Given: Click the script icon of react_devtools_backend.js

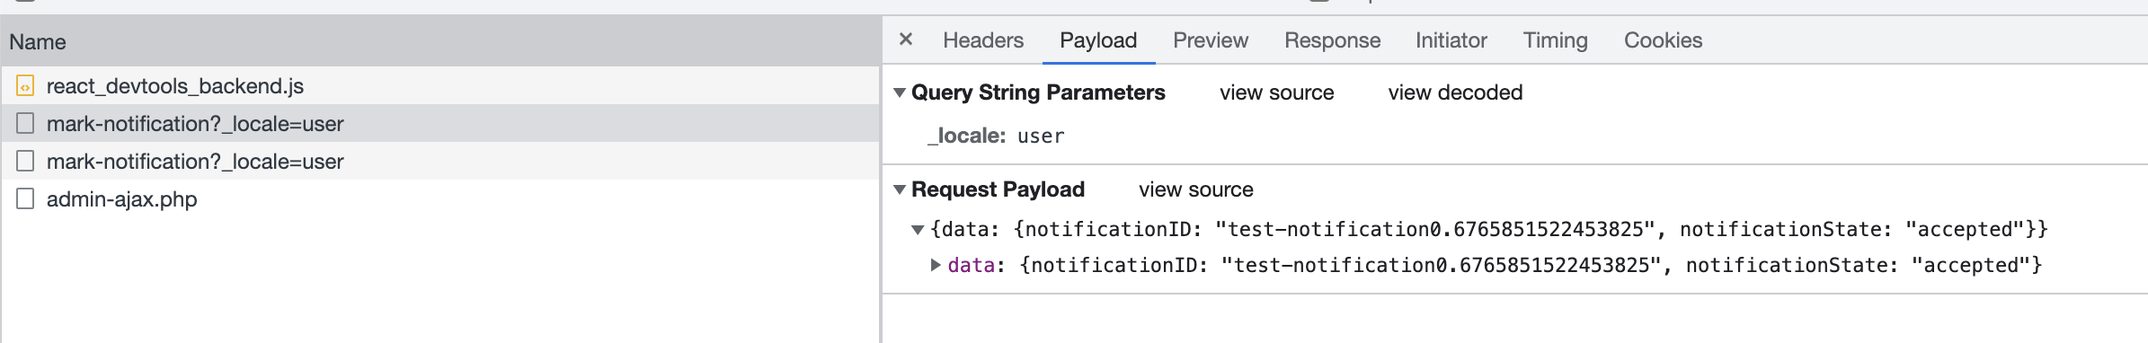Looking at the screenshot, I should click(x=25, y=86).
